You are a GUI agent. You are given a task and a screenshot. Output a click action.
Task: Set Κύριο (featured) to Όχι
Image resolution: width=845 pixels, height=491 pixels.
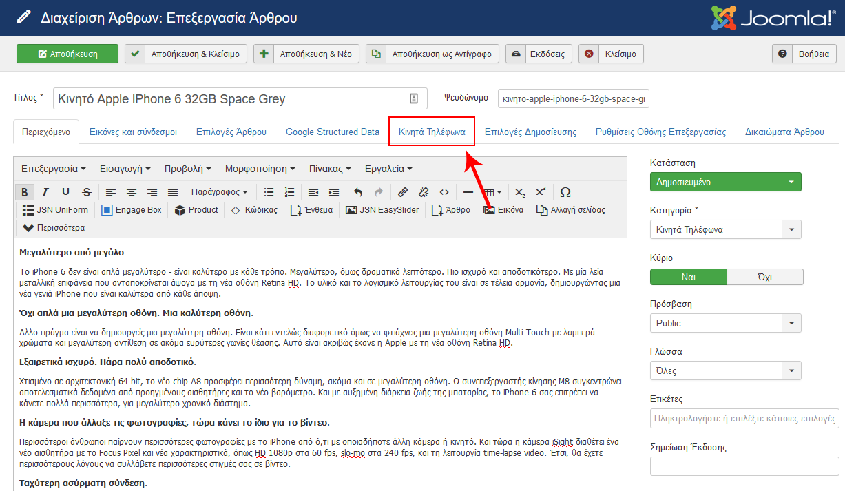[x=764, y=277]
